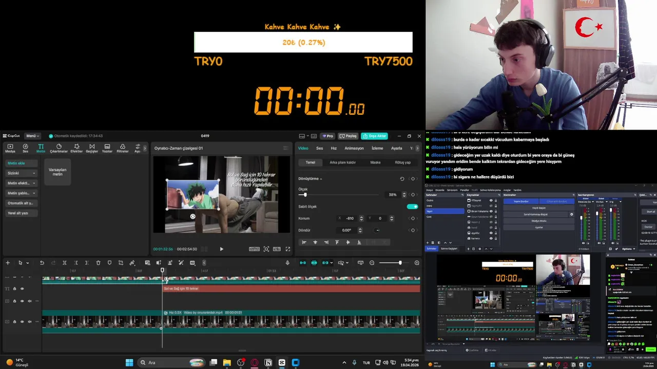The width and height of the screenshot is (657, 369).
Task: Switch to the Hız speed tab
Action: coord(334,148)
